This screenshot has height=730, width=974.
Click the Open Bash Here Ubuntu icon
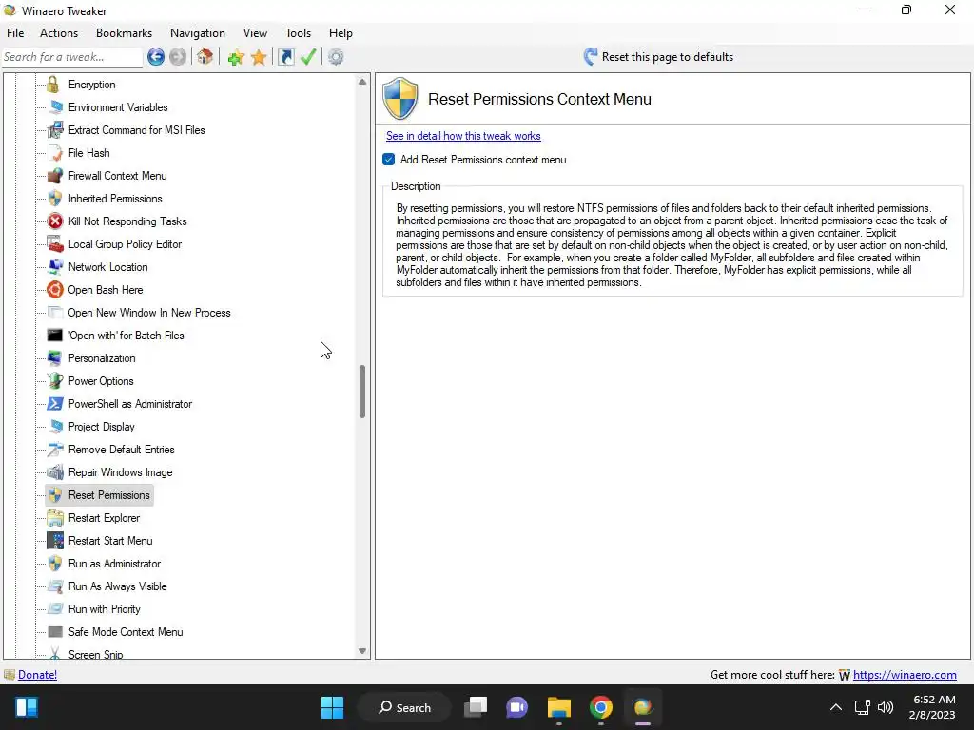(55, 289)
